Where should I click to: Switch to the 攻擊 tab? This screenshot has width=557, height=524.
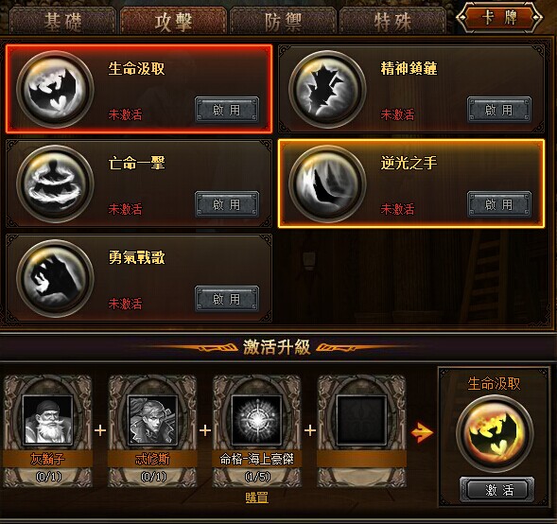click(x=173, y=22)
